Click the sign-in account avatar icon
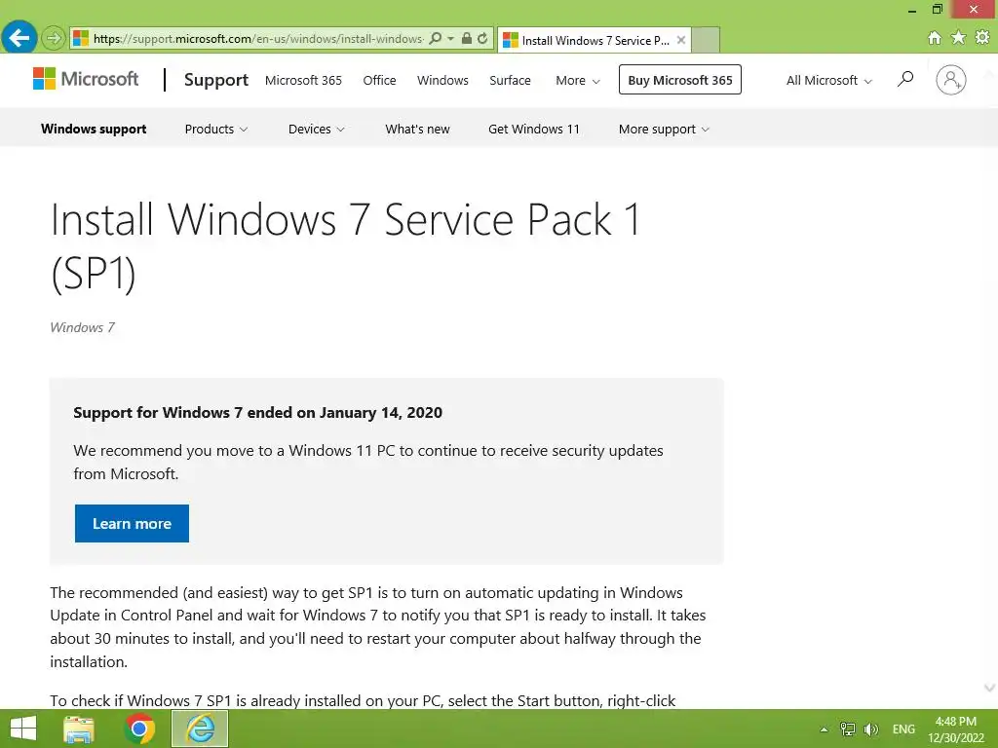The height and width of the screenshot is (748, 998). tap(951, 80)
